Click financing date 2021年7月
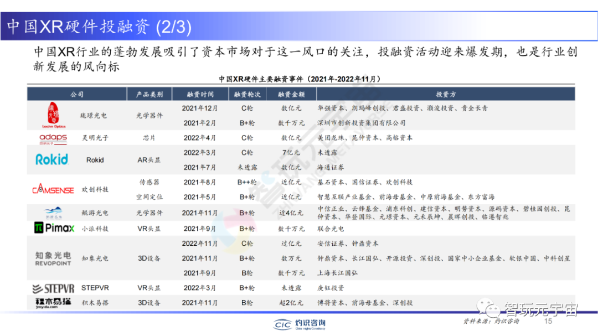Viewport: 598px width, 336px height. click(x=200, y=167)
